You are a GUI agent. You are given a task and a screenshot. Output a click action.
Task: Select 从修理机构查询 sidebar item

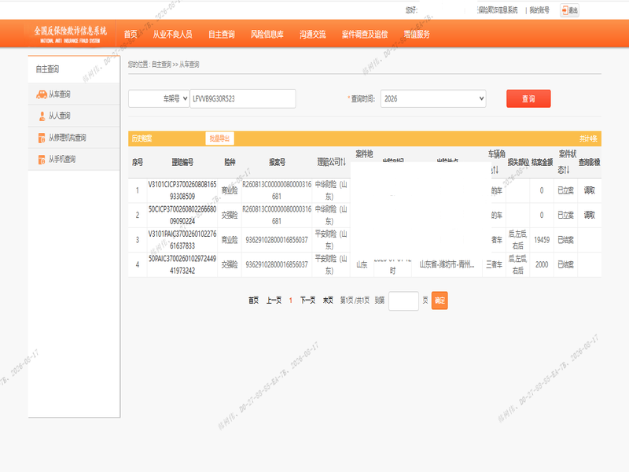pos(74,138)
